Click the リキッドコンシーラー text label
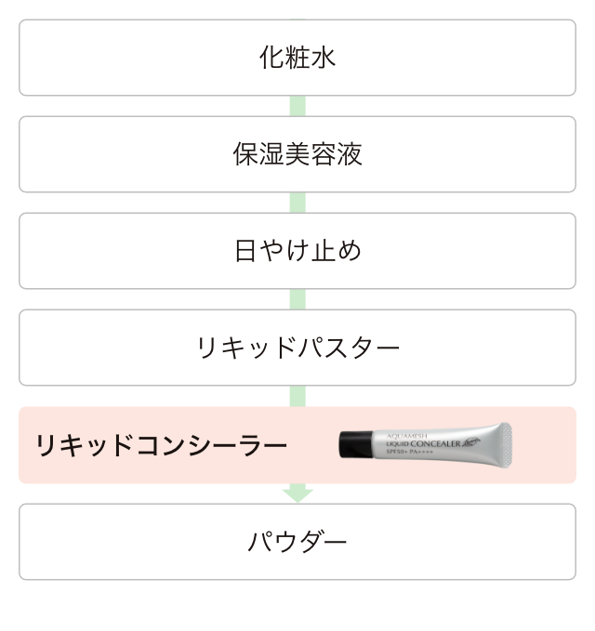Image resolution: width=595 pixels, height=631 pixels. (162, 445)
